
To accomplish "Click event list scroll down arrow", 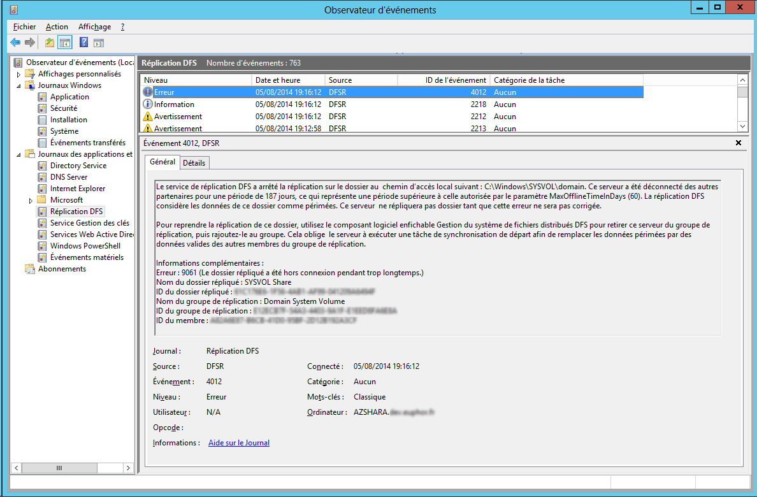I will (742, 127).
